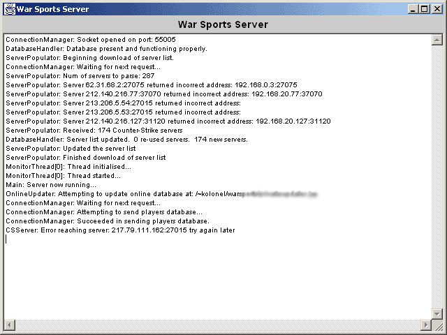Click the horizontal scrollbar left arrow
Image resolution: width=447 pixels, height=335 pixels.
click(9, 325)
